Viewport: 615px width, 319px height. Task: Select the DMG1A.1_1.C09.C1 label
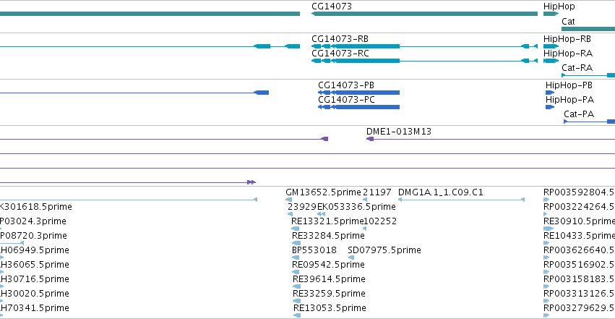tap(440, 192)
